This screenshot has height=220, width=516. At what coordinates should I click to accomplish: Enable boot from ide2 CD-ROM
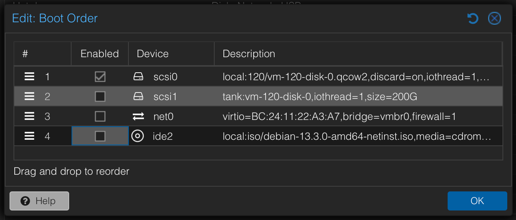coord(100,136)
